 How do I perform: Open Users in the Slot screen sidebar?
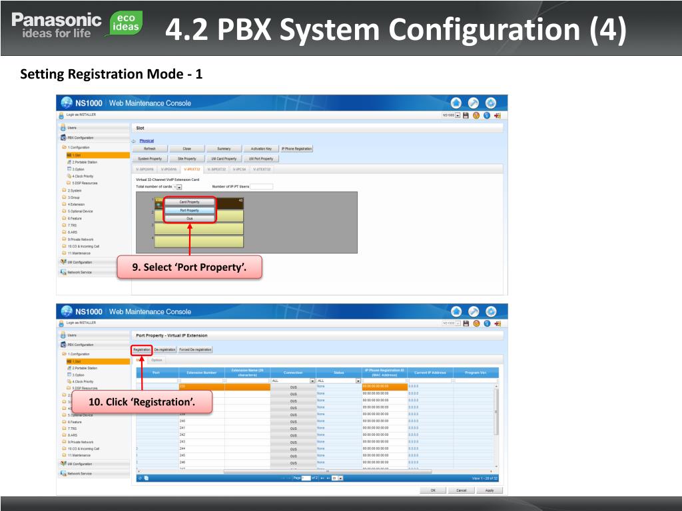click(95, 128)
